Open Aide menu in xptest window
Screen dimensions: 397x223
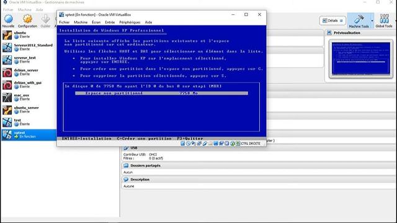tap(148, 22)
